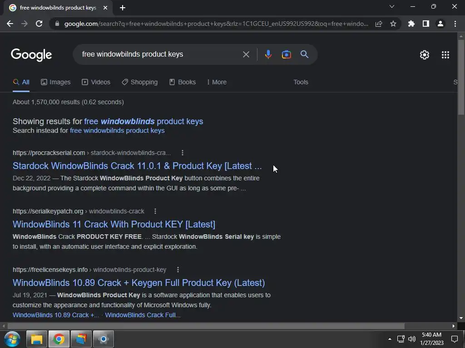Click the scroll down arrow

(x=461, y=318)
